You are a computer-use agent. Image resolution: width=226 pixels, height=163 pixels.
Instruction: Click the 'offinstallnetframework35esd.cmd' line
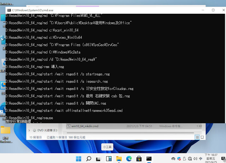[64, 110]
